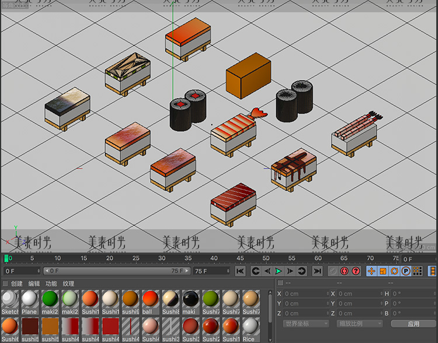Select the dark green maki2 material
The width and height of the screenshot is (438, 343).
point(50,302)
